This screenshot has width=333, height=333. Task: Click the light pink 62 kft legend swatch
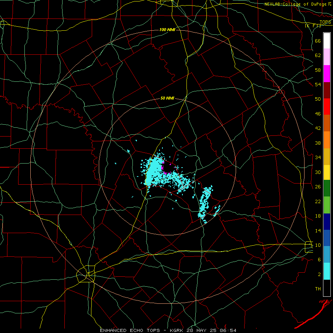327,57
